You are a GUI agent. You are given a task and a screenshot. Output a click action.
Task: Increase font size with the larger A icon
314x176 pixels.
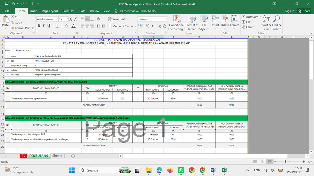coord(71,19)
